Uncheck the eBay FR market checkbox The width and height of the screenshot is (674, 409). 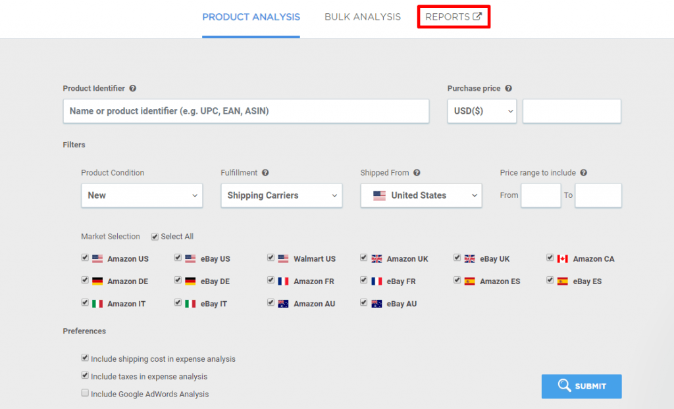coord(363,279)
